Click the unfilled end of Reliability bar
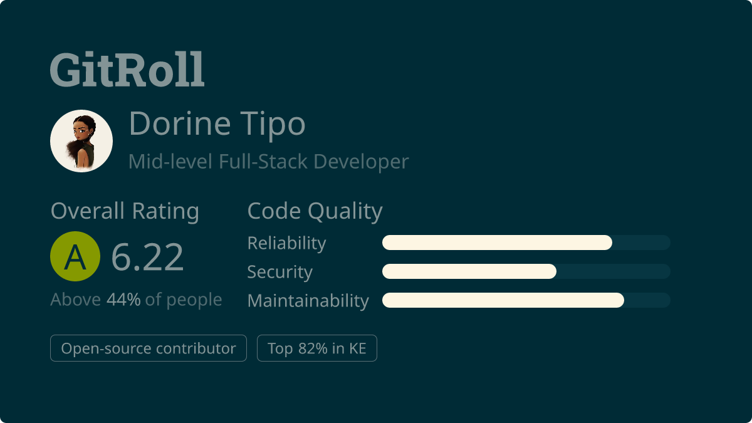Viewport: 752px width, 423px height. click(641, 243)
